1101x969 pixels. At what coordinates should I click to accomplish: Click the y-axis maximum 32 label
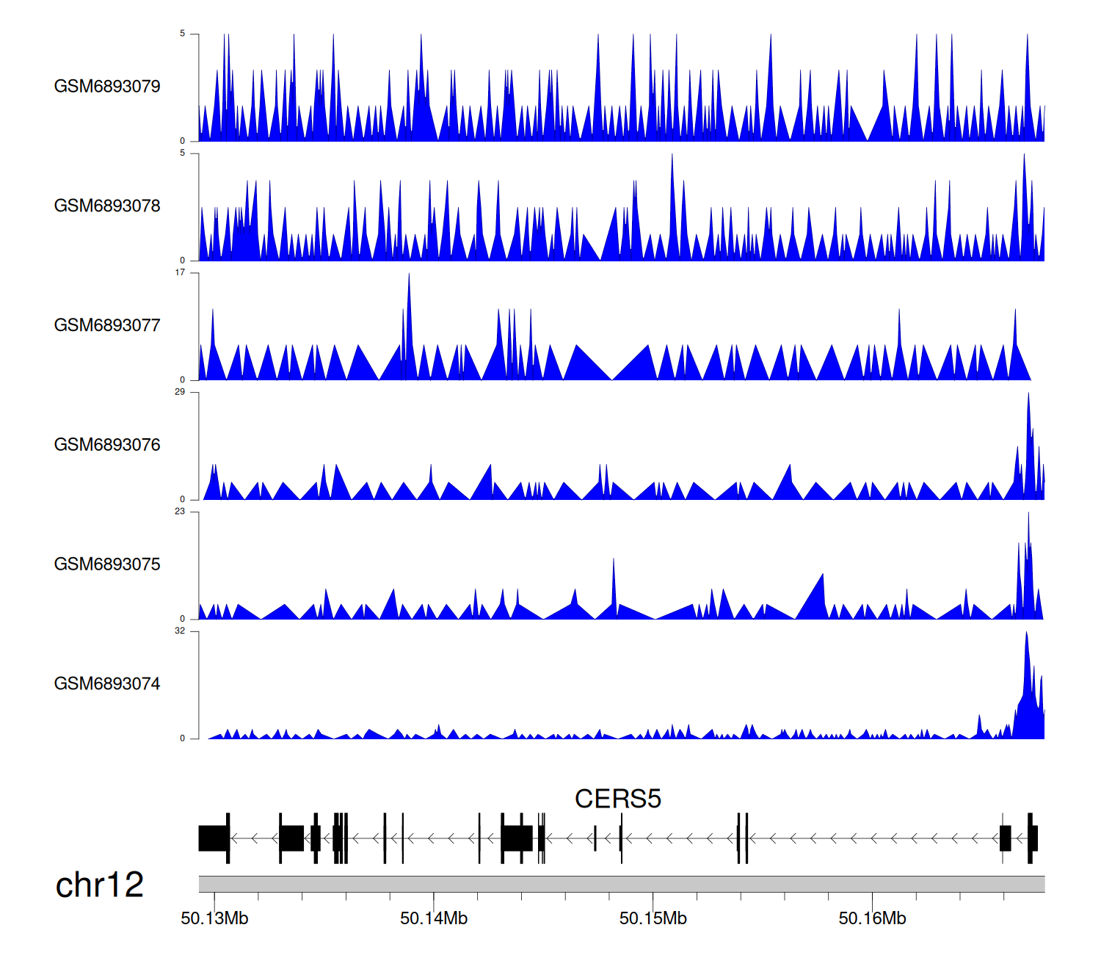[180, 631]
